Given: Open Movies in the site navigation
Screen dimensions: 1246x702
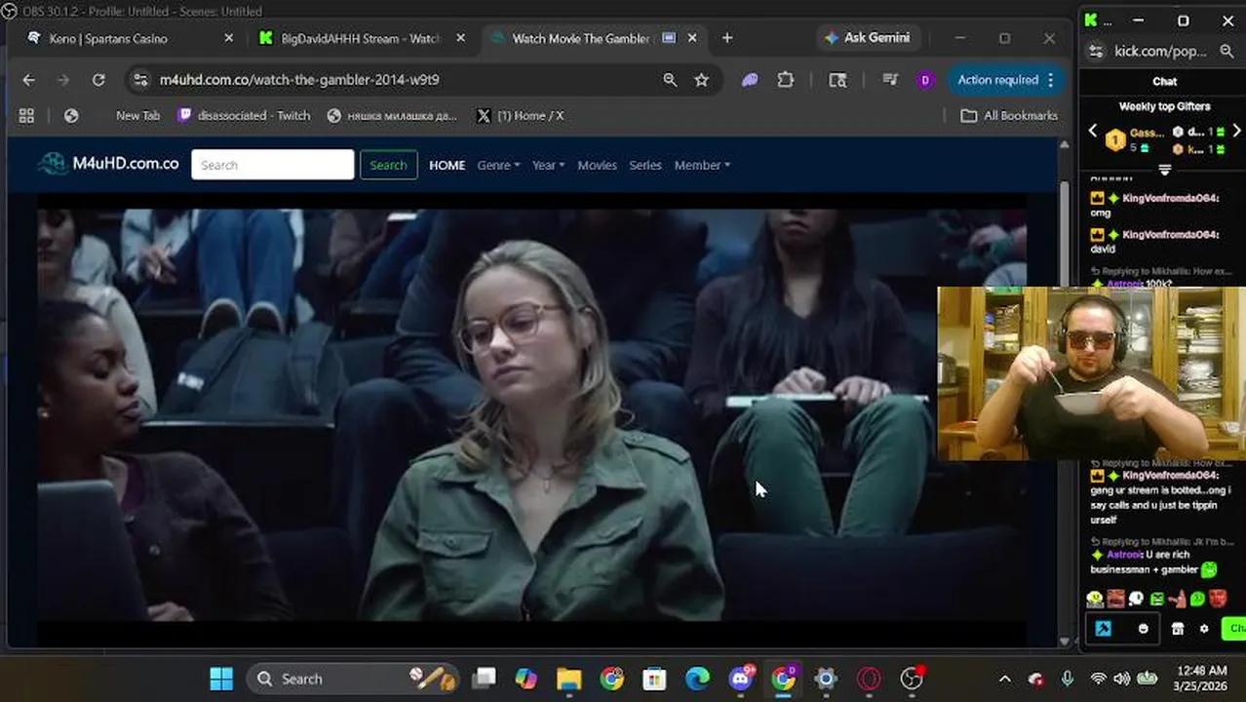Looking at the screenshot, I should [597, 166].
